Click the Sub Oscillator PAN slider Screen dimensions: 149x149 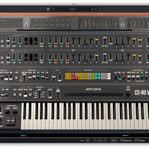(x=47, y=78)
